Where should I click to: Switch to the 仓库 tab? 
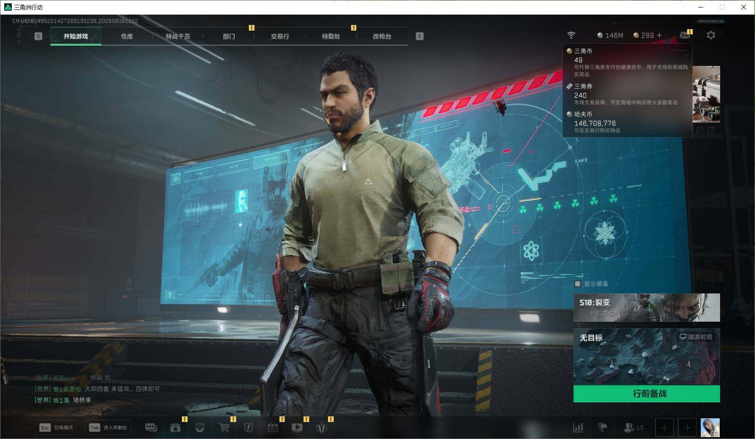click(x=127, y=36)
